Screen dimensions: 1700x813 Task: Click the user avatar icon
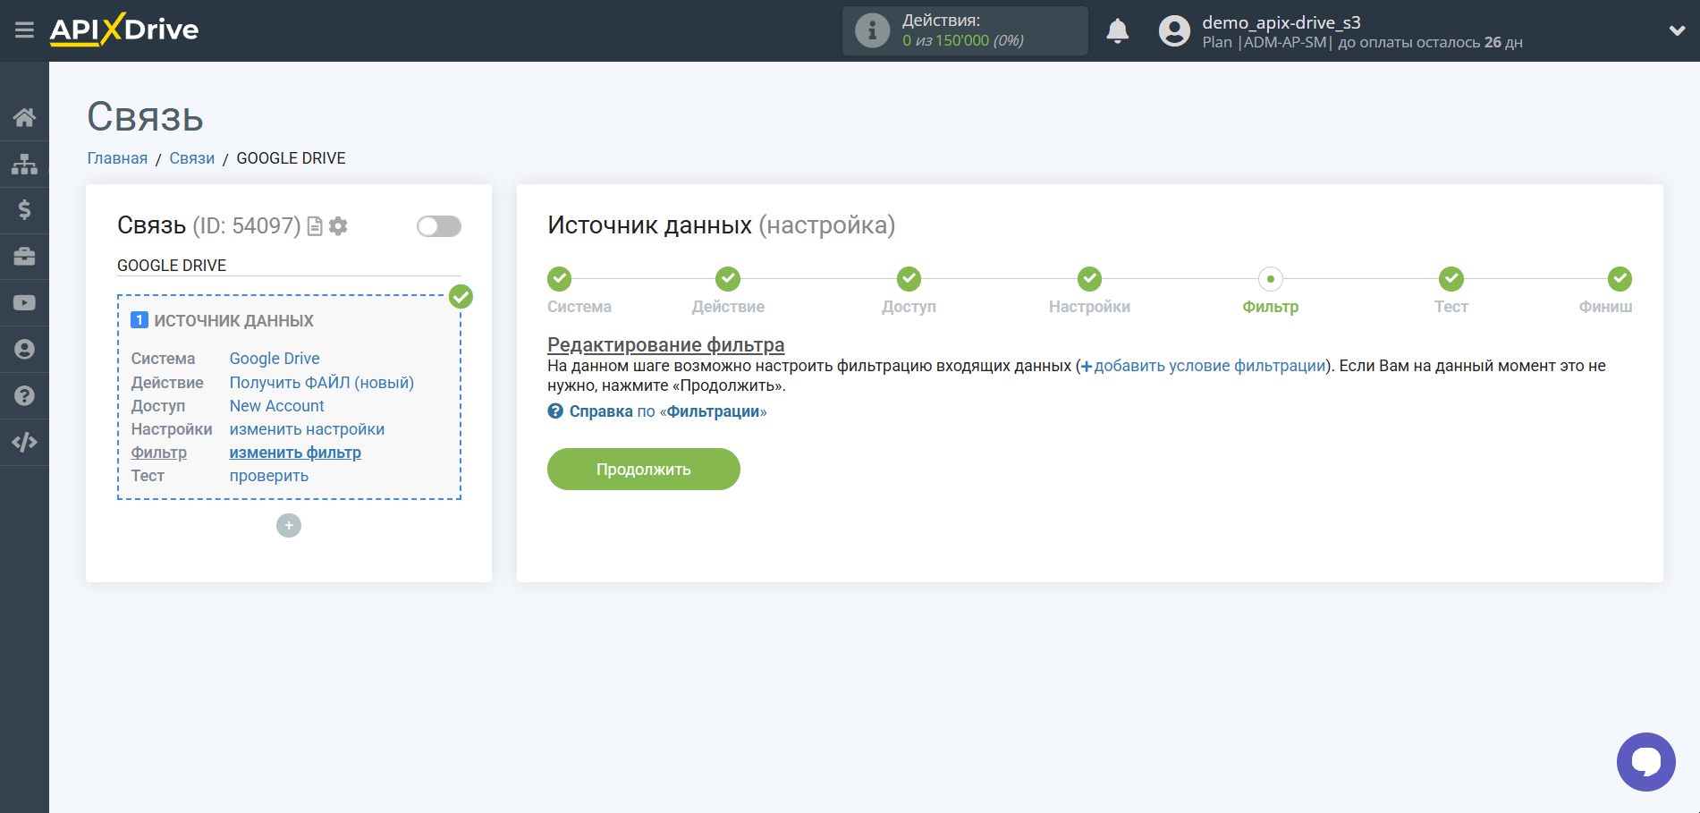[1174, 31]
